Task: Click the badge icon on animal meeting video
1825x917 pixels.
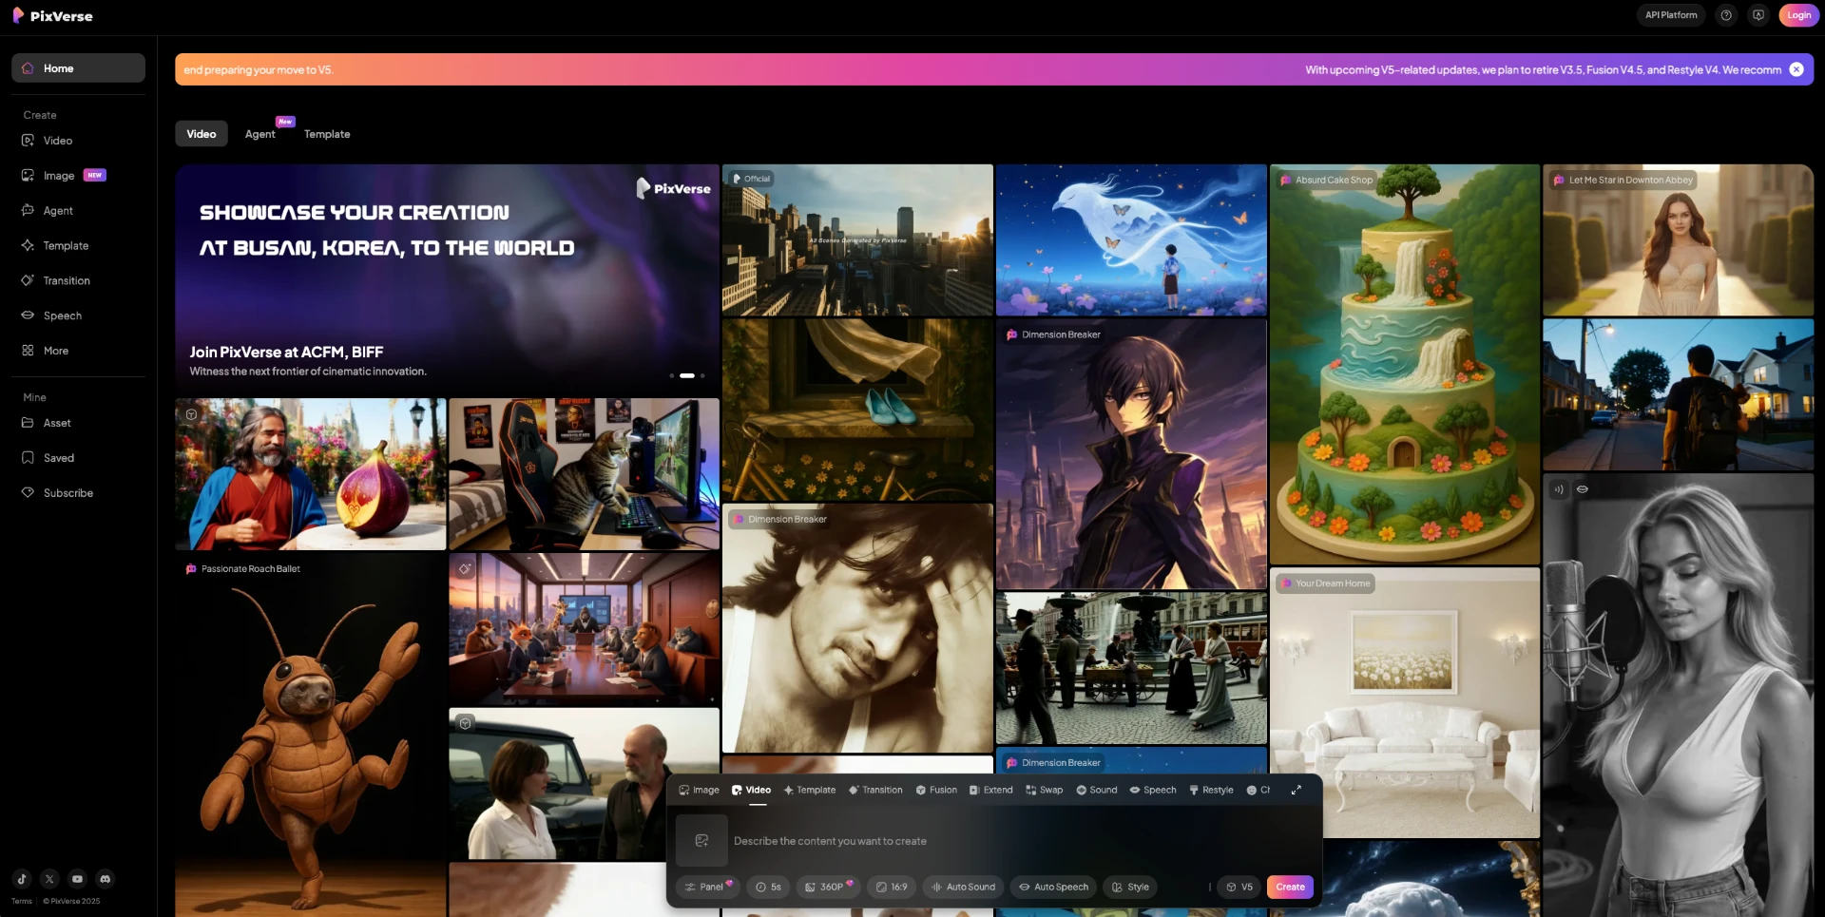Action: point(465,568)
